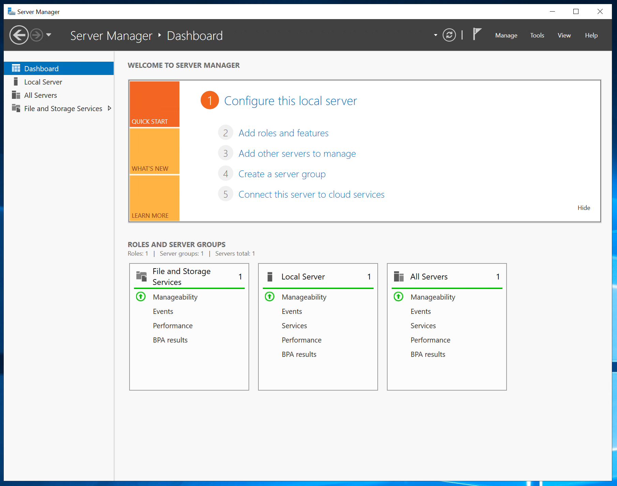617x486 pixels.
Task: Open Events in Local Server tile
Action: point(292,312)
